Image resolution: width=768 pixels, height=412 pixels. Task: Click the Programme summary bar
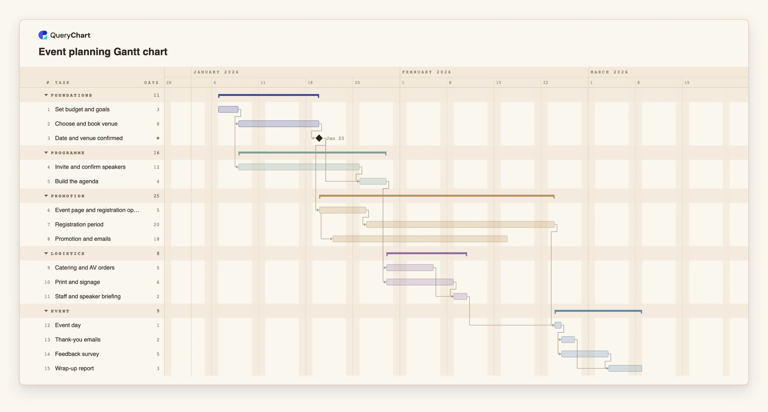point(312,153)
